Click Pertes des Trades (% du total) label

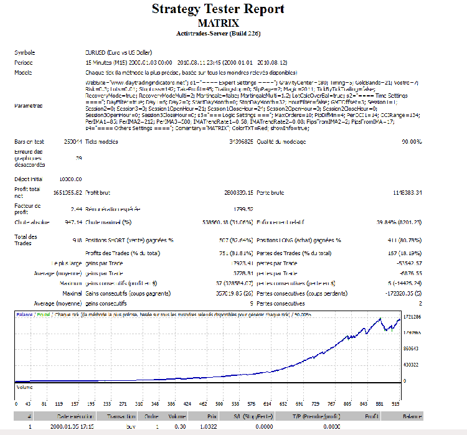[294, 253]
